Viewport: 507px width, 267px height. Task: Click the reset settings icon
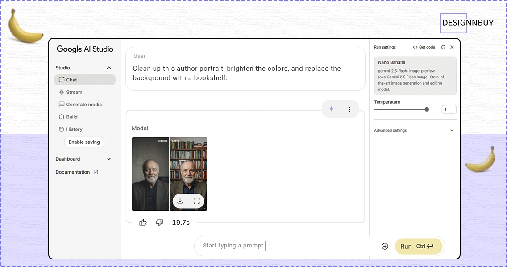(x=443, y=47)
